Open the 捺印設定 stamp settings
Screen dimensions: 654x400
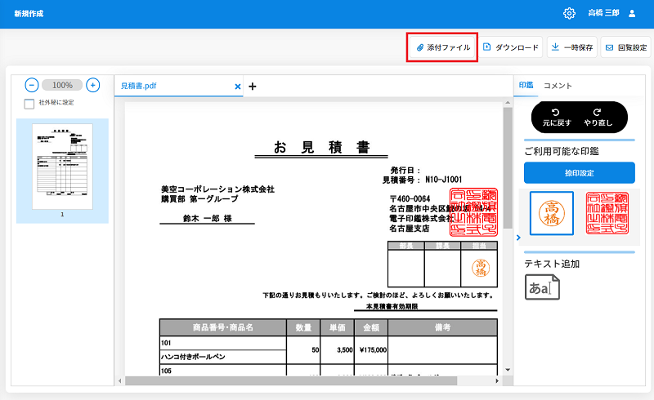pyautogui.click(x=580, y=172)
